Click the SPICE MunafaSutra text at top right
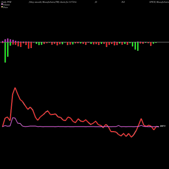169x169 pixels. (159, 2)
